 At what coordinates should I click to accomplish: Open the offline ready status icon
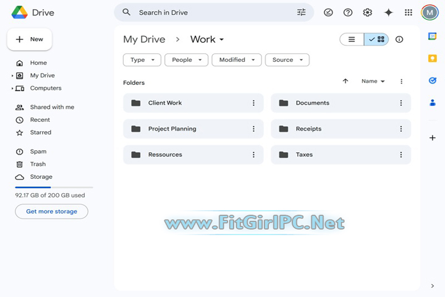pos(328,12)
